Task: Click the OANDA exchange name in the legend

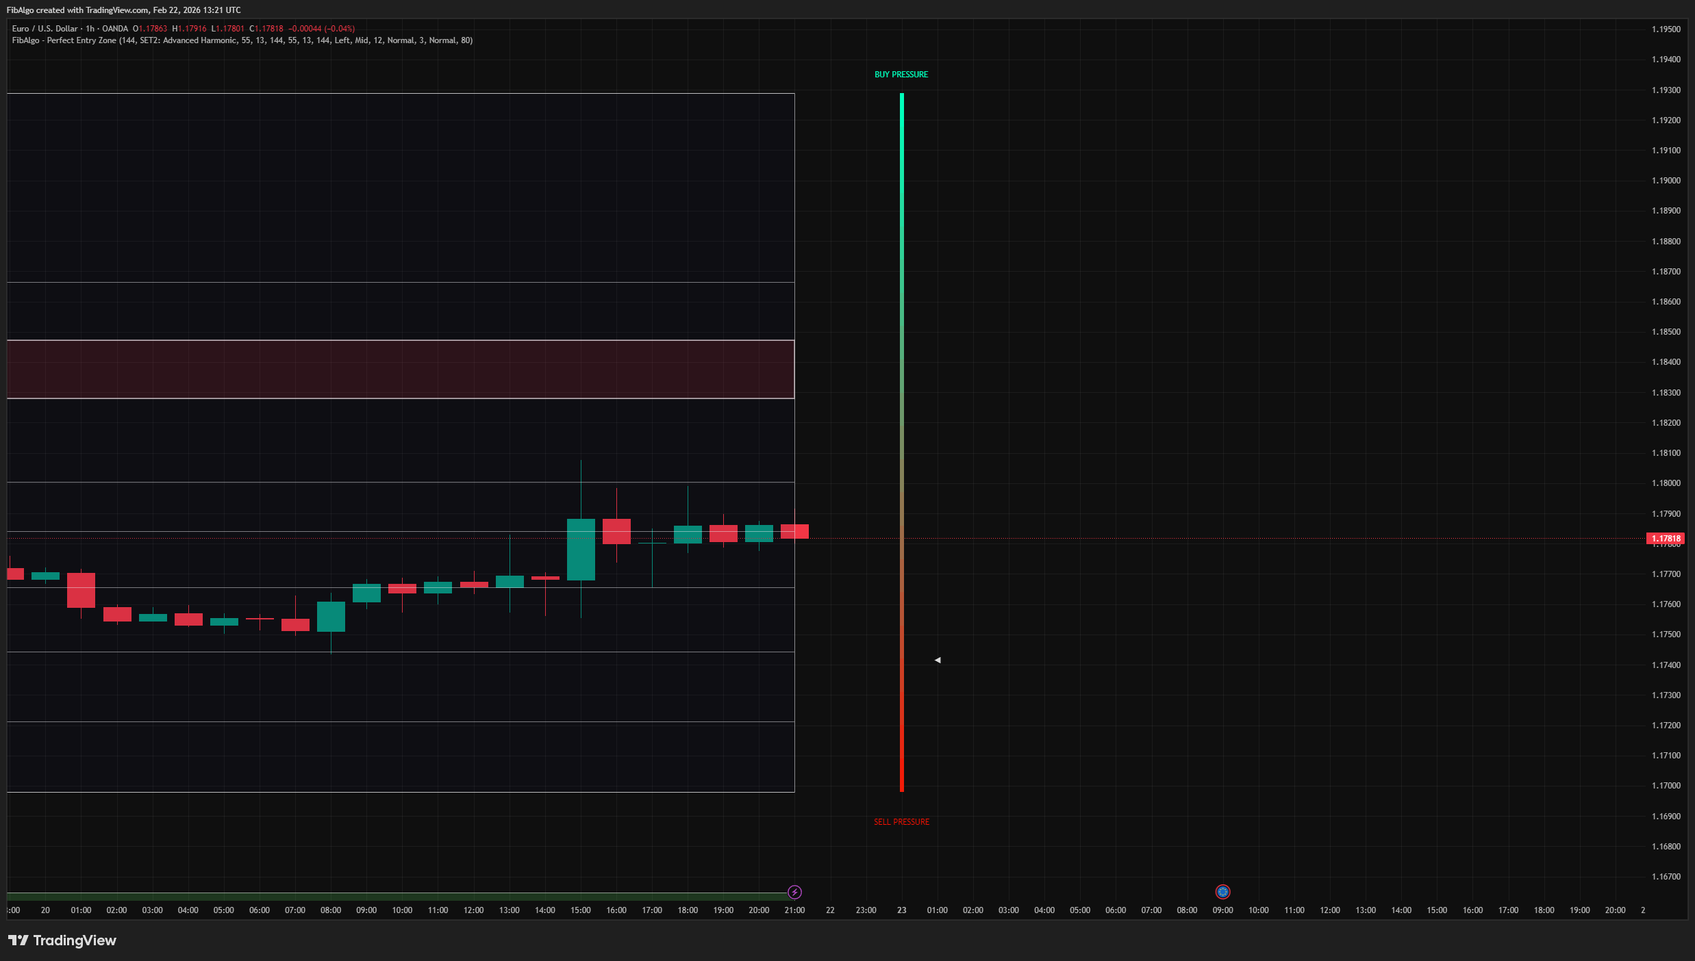Action: pos(114,29)
